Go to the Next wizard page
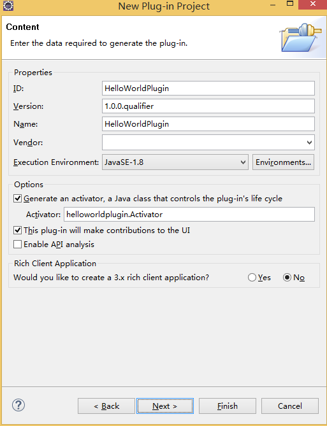Viewport: 327px width, 426px height. coord(165,406)
